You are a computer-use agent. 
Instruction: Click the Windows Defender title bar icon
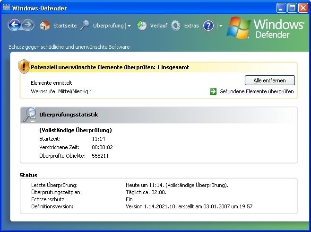click(x=6, y=8)
